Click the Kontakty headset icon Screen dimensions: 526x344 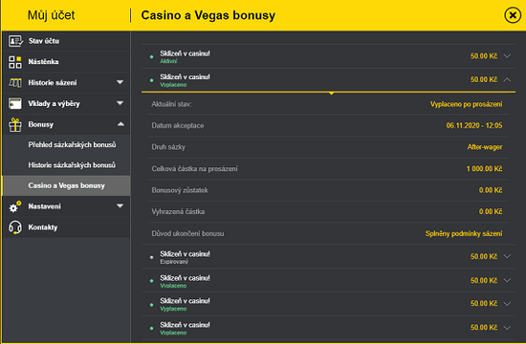pos(15,227)
